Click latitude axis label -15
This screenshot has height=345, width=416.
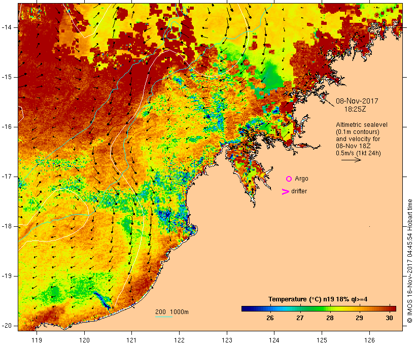point(7,77)
